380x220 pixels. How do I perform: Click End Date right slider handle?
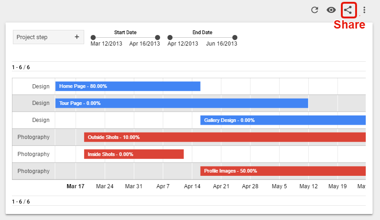coord(235,37)
